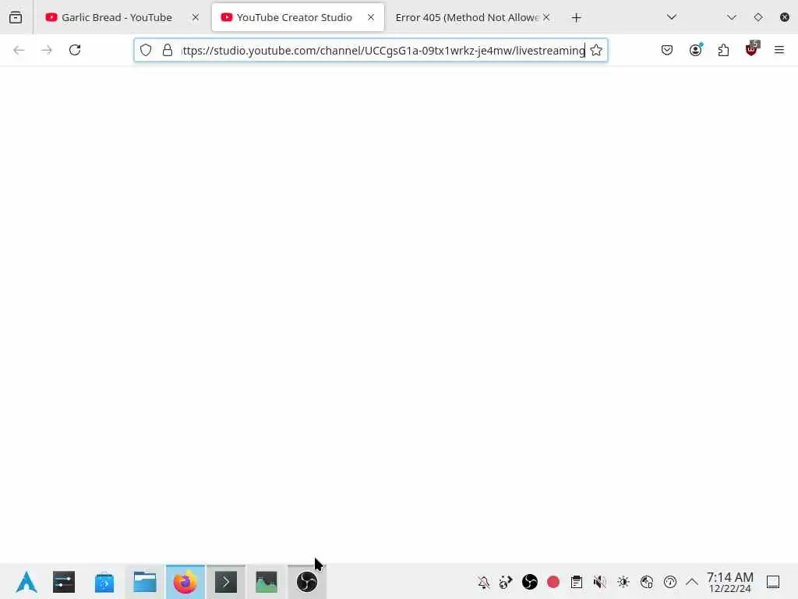This screenshot has height=599, width=798.
Task: Open the updates tray icon
Action: 670,582
